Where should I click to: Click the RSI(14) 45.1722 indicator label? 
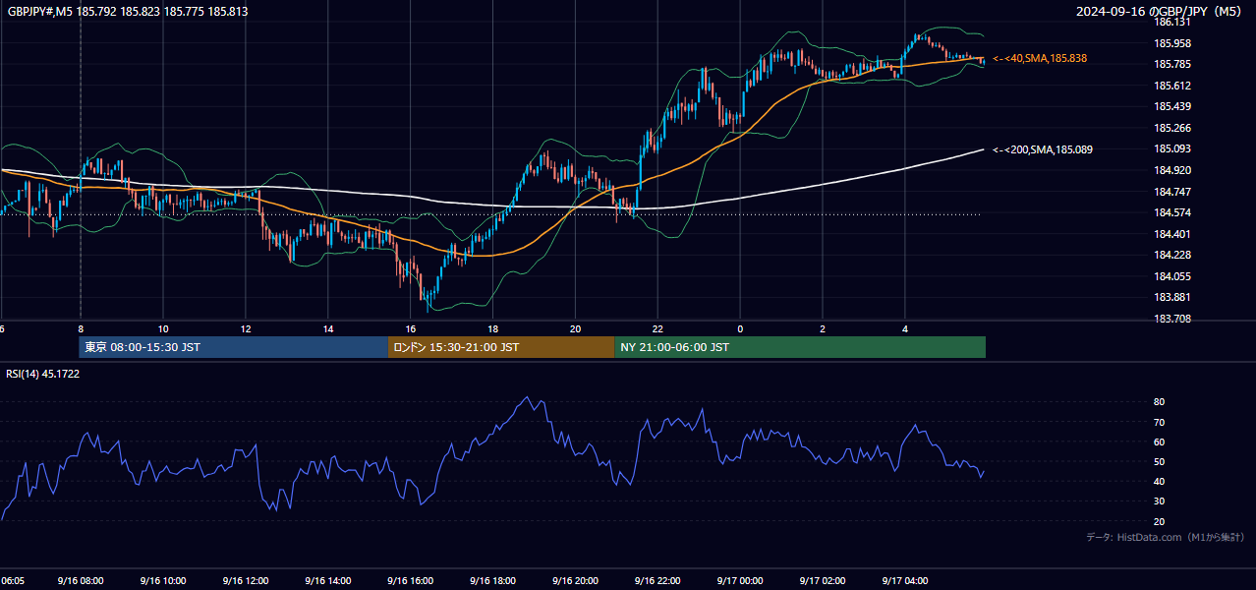43,374
